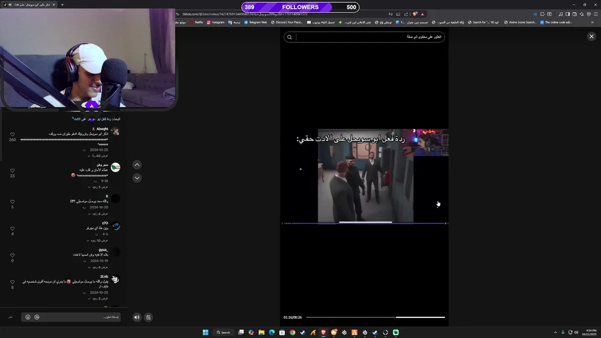Open the Instagram bookmark

coord(216,22)
